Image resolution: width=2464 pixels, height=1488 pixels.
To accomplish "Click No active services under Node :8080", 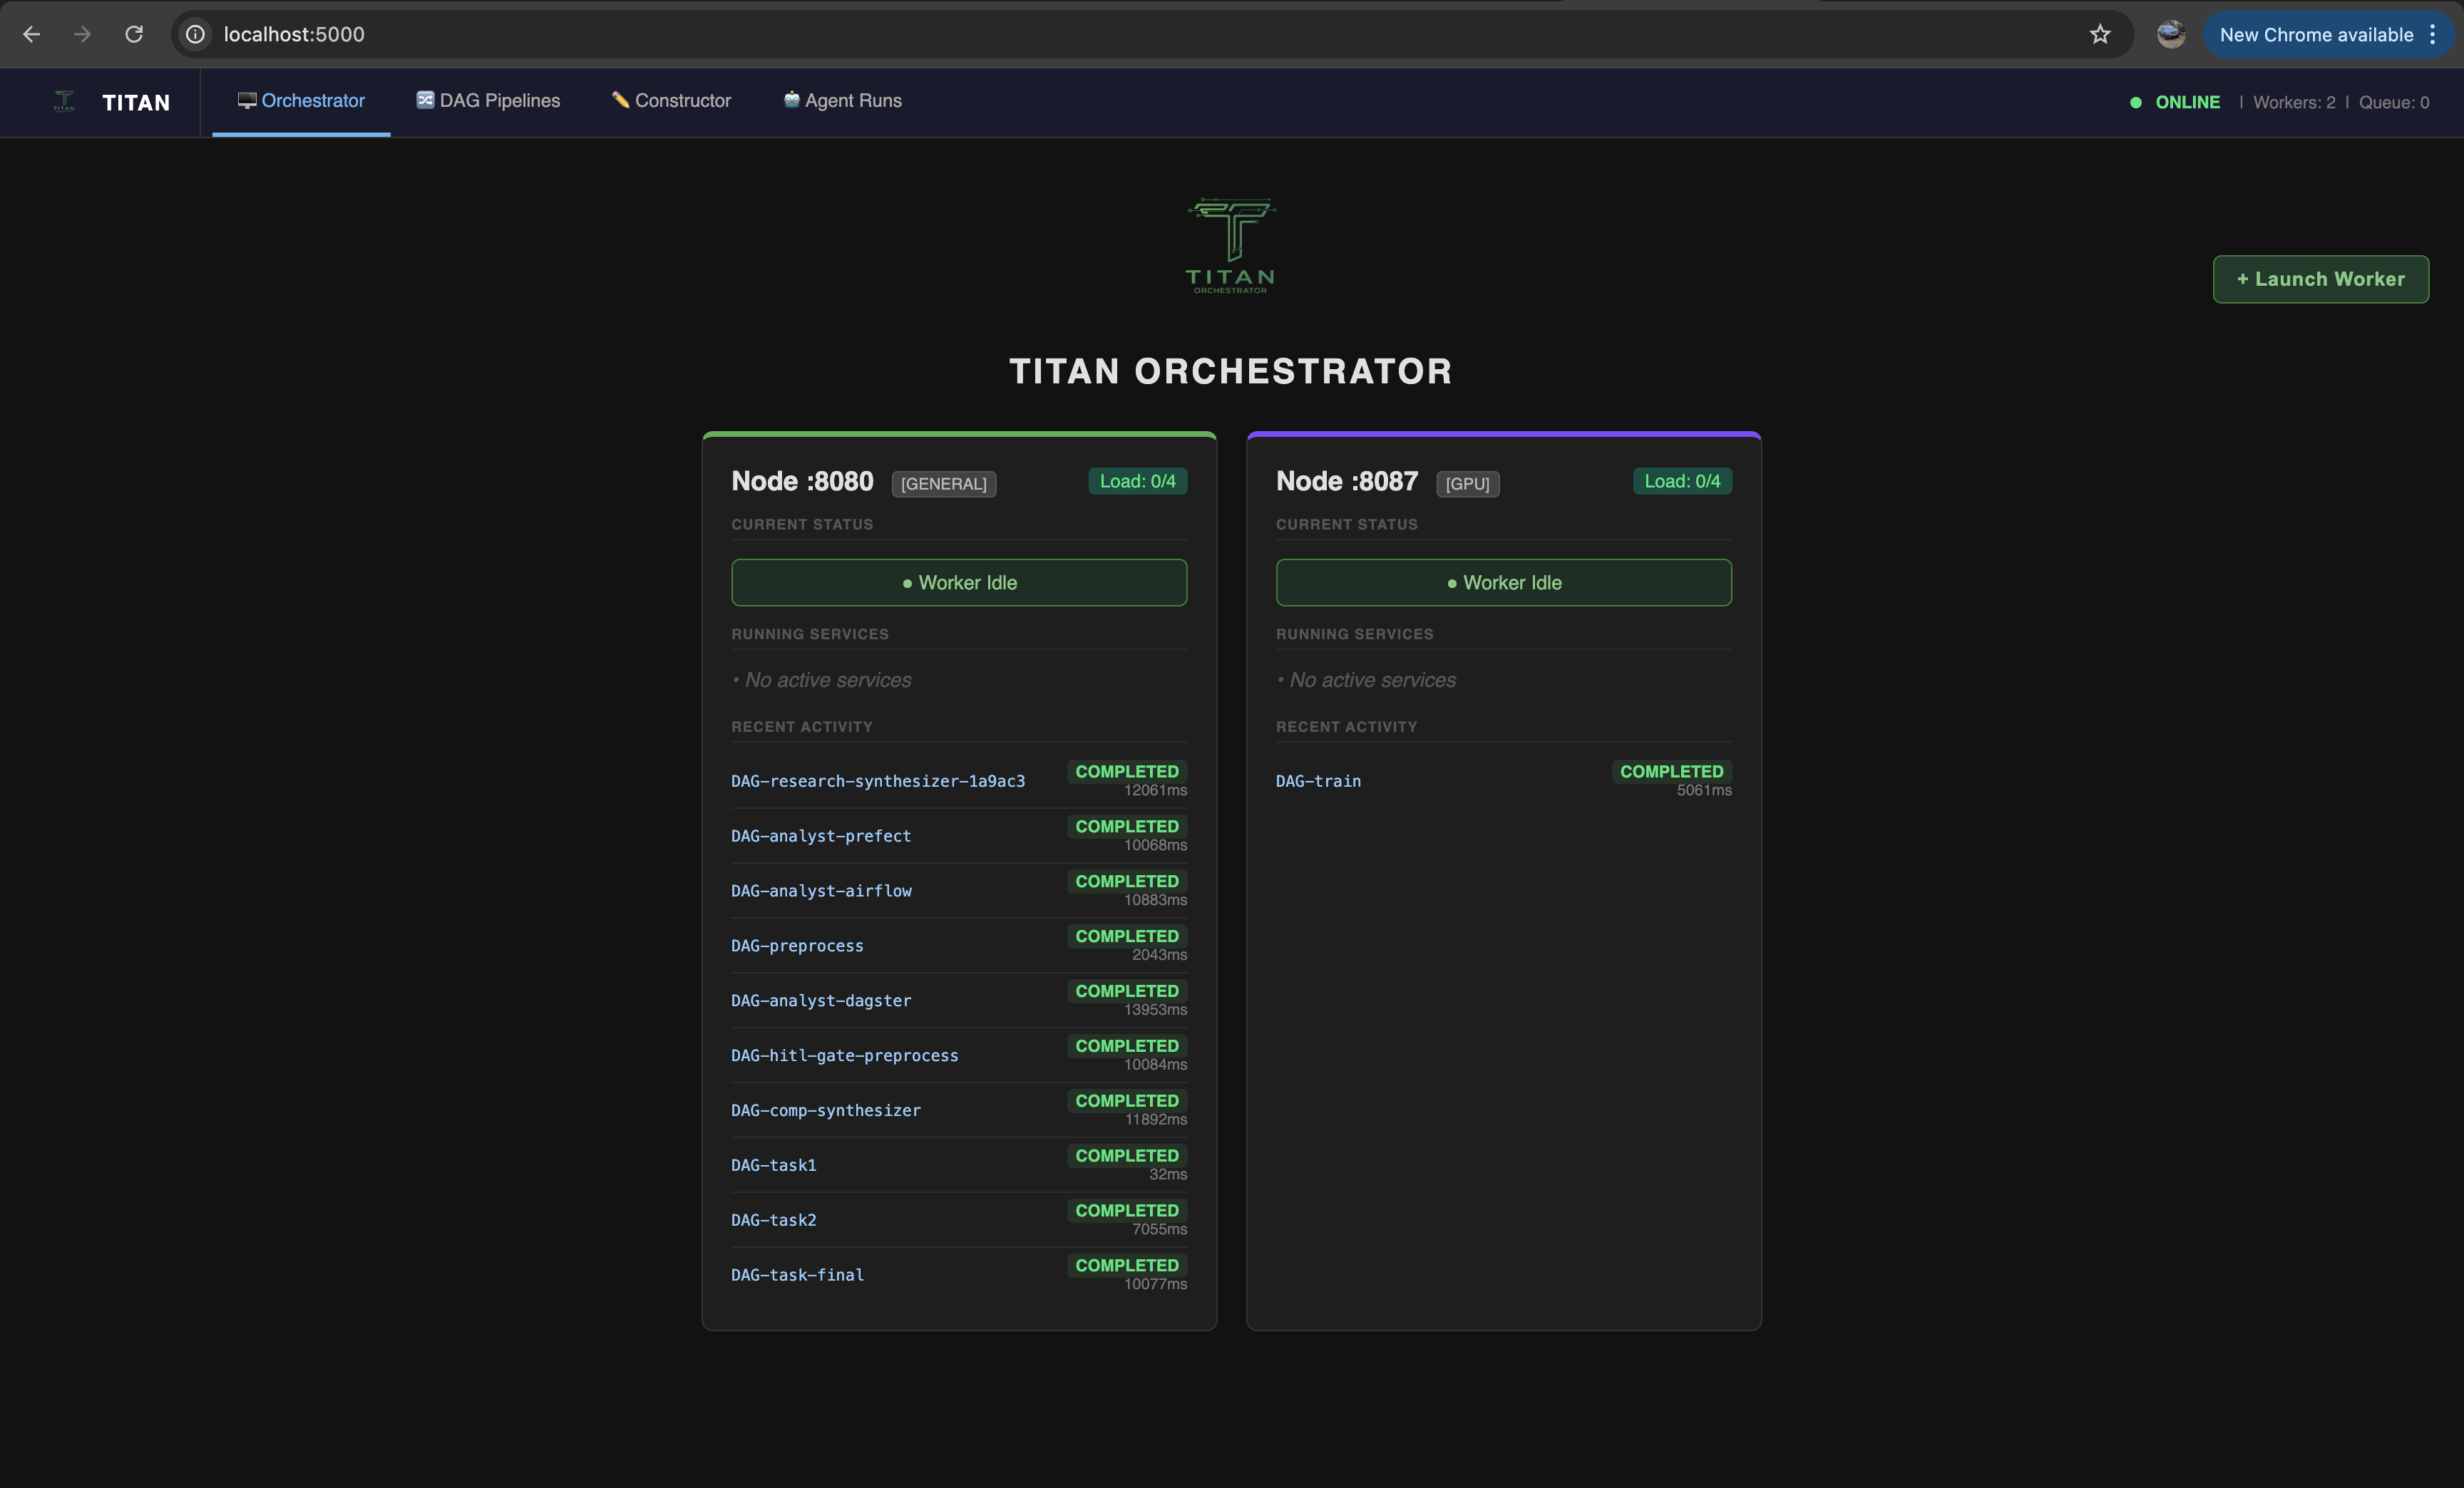I will click(828, 680).
